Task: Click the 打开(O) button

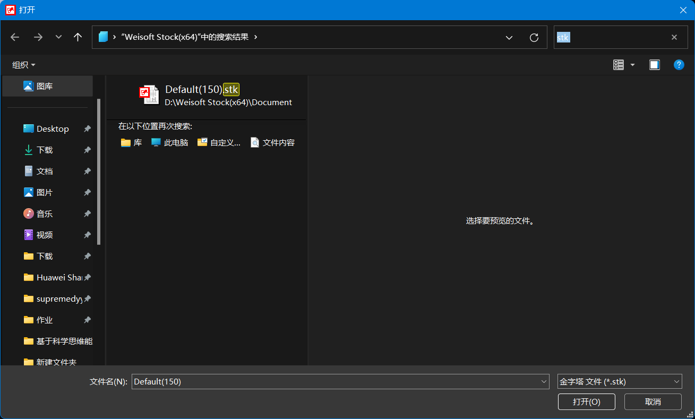Action: [587, 401]
